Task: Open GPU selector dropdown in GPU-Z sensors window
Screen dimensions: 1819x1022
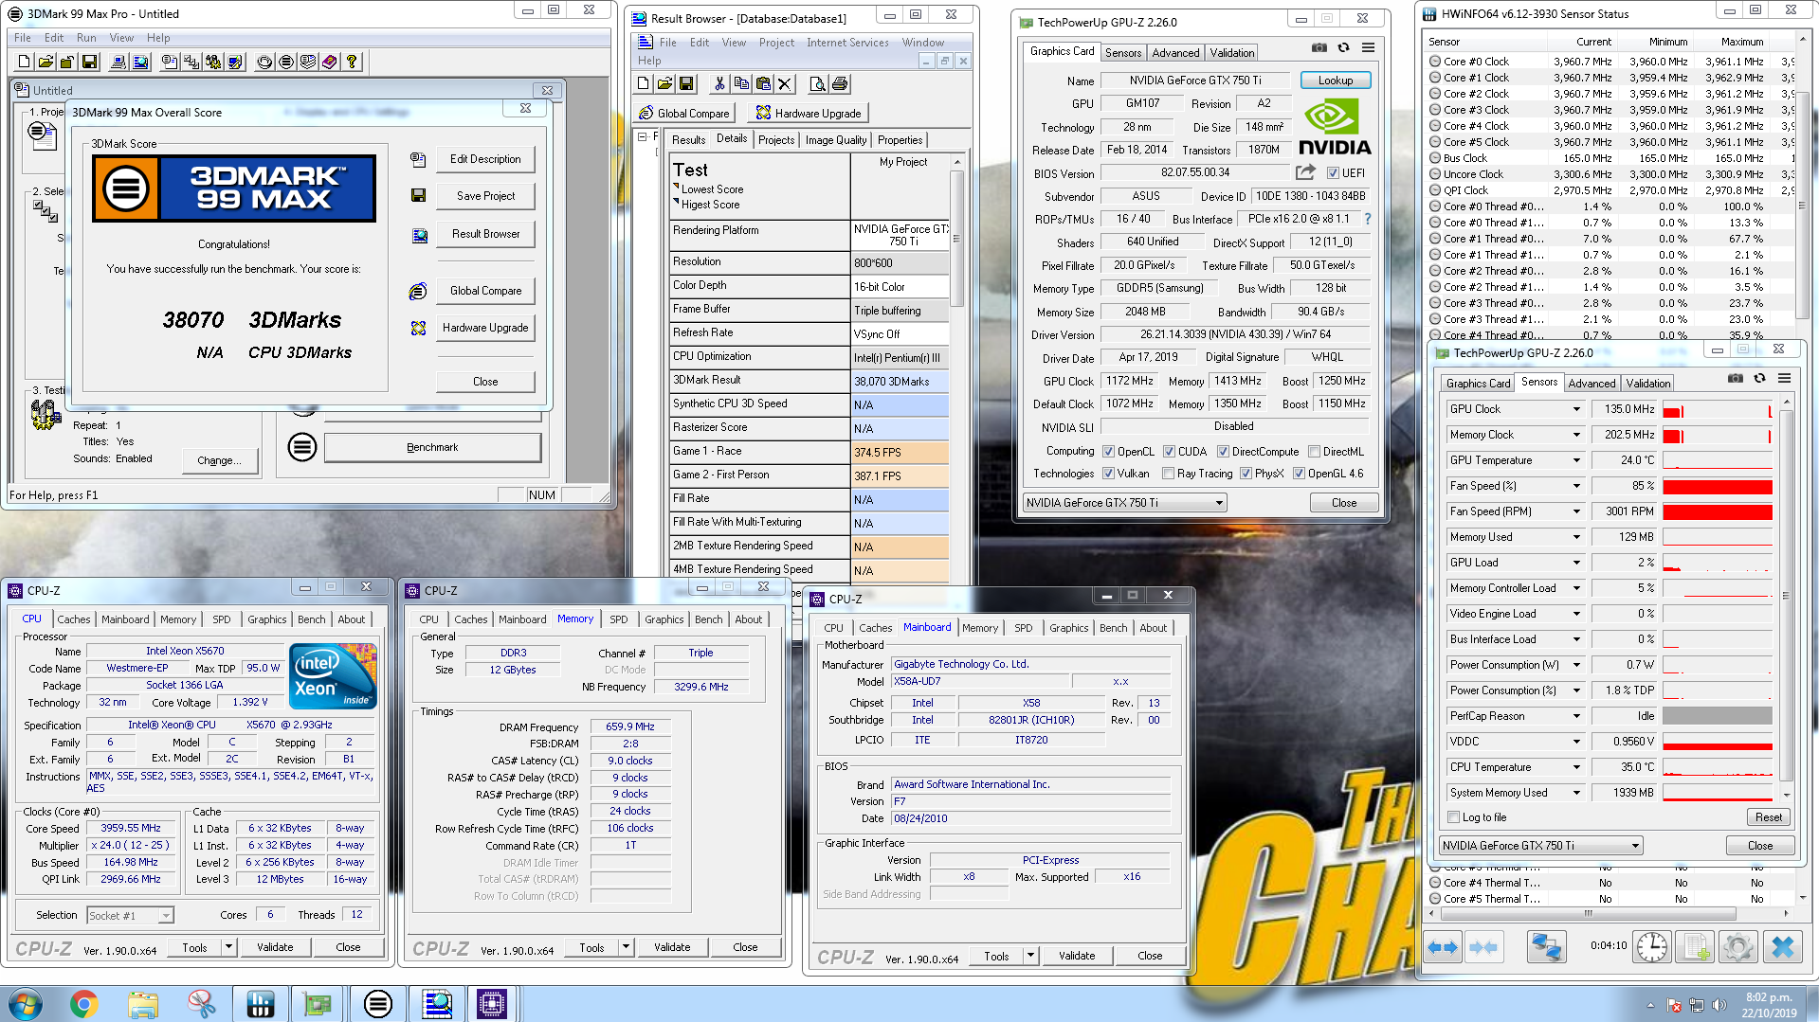Action: pyautogui.click(x=1635, y=846)
